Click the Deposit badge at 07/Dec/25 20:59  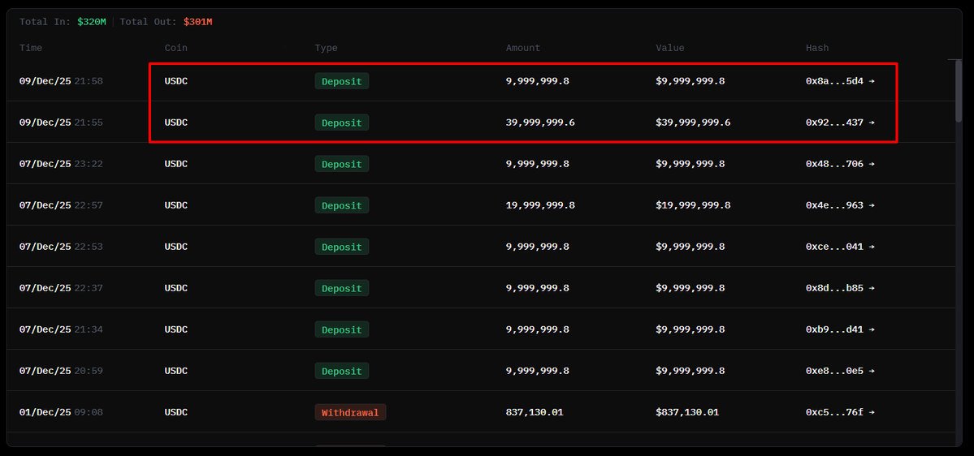[342, 371]
